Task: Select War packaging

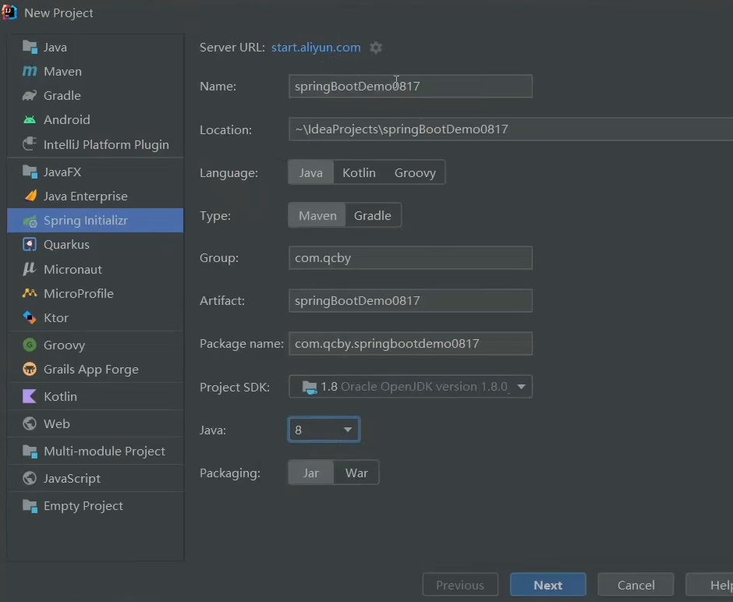Action: tap(356, 473)
